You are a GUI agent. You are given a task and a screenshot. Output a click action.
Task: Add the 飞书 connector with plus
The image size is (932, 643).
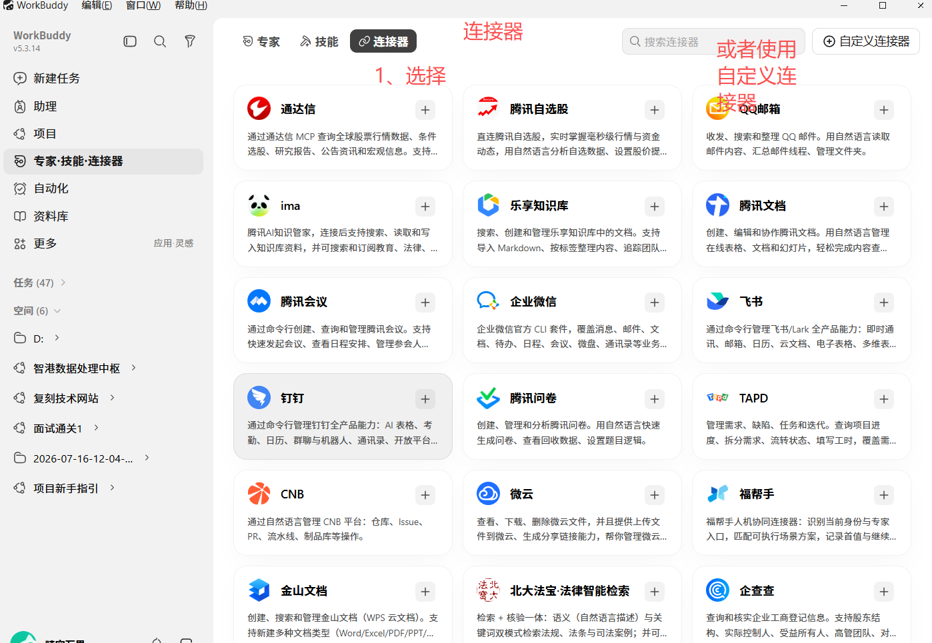click(884, 303)
